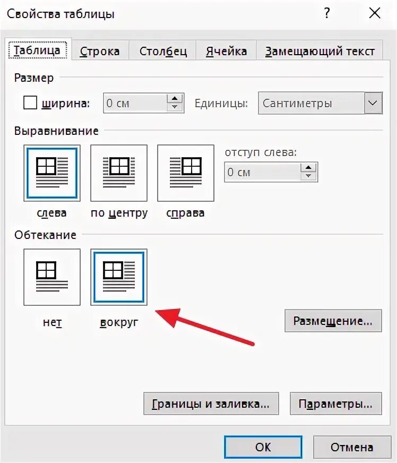Switch to the 'Строка' tab
The width and height of the screenshot is (397, 463).
(100, 52)
